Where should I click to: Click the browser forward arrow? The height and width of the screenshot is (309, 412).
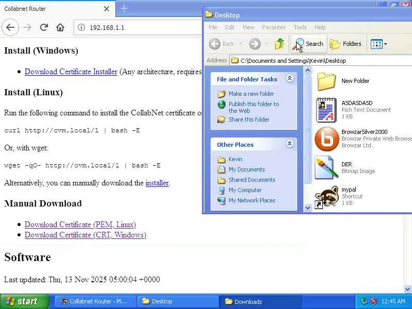pyautogui.click(x=27, y=27)
